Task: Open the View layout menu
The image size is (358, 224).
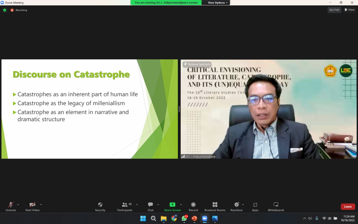Action: [x=350, y=10]
